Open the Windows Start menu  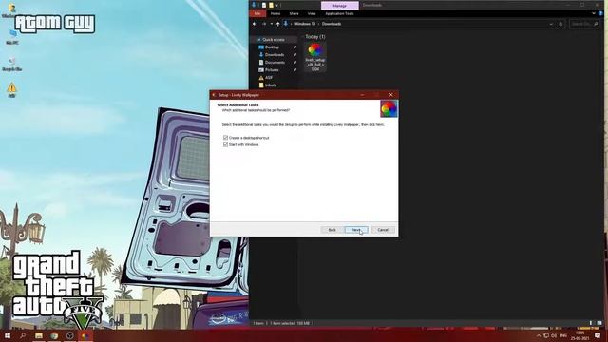coord(8,335)
